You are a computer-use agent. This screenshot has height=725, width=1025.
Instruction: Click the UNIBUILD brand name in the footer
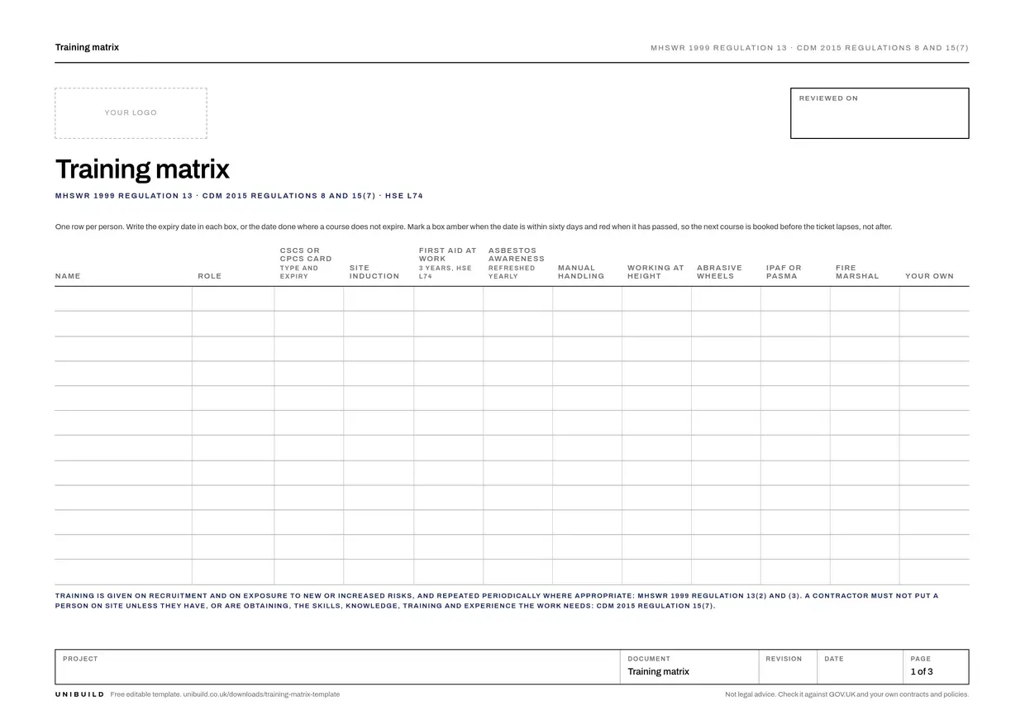pyautogui.click(x=80, y=694)
